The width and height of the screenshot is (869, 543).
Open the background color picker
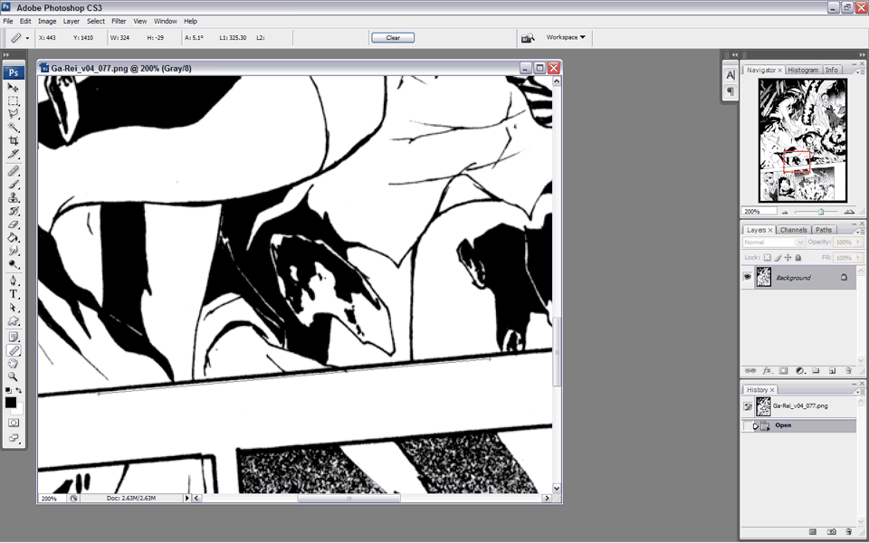tap(19, 411)
